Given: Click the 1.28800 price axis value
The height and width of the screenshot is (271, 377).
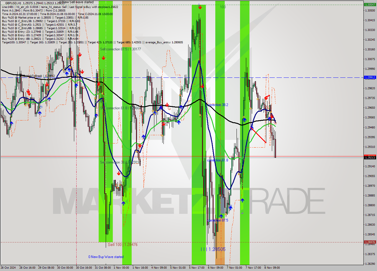Looking at the screenshot, I should [370, 205].
